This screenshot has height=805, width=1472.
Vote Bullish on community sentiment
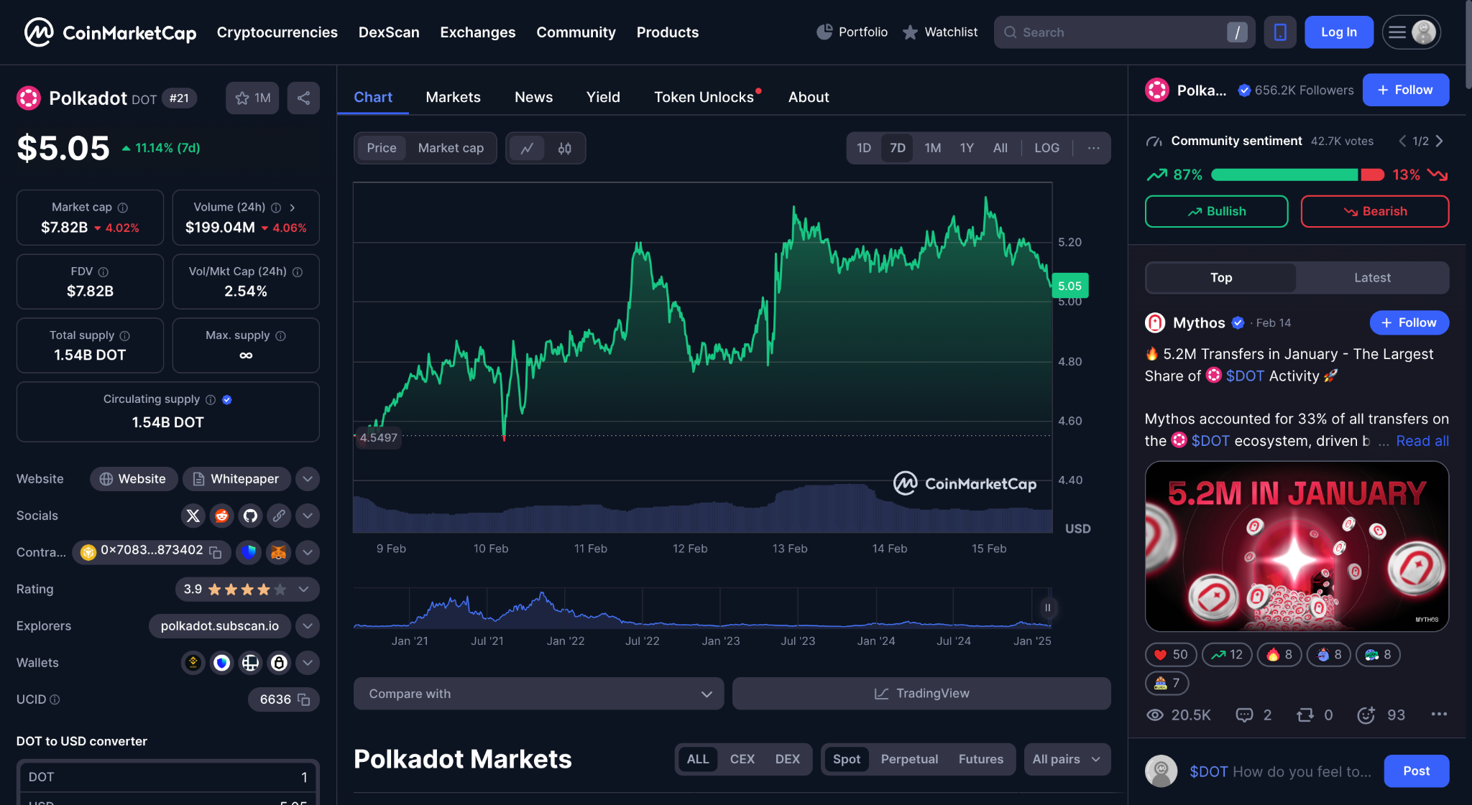tap(1216, 211)
